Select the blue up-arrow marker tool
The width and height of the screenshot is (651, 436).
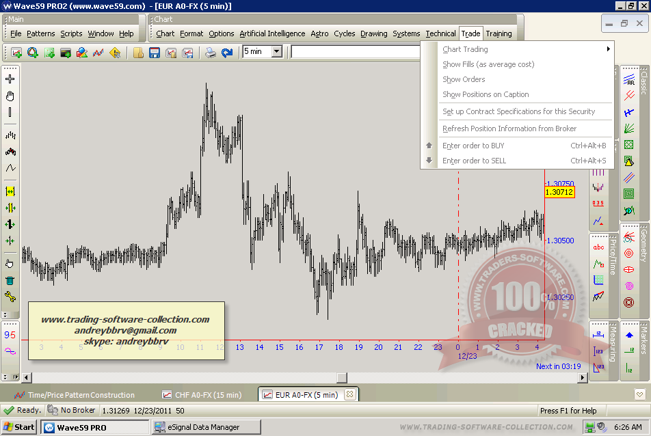pyautogui.click(x=629, y=335)
